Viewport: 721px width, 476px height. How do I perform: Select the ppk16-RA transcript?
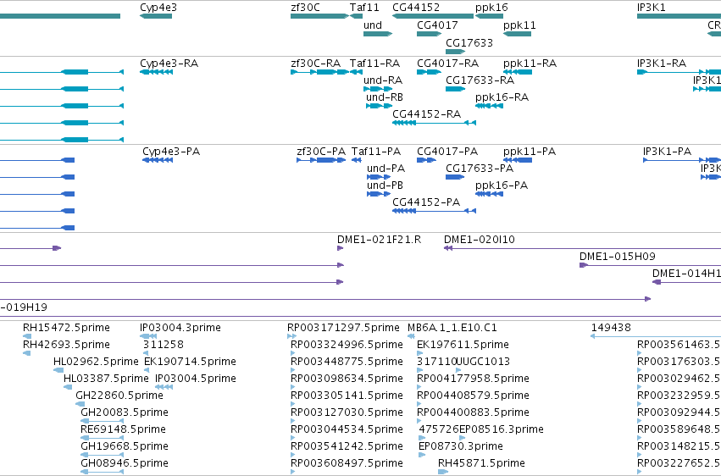tap(489, 106)
